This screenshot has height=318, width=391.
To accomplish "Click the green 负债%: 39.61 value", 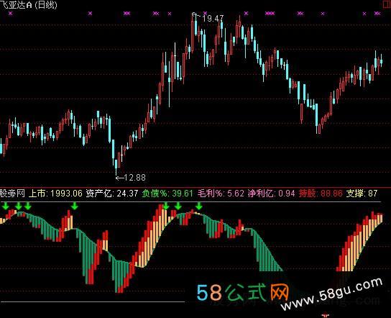I will (x=167, y=194).
